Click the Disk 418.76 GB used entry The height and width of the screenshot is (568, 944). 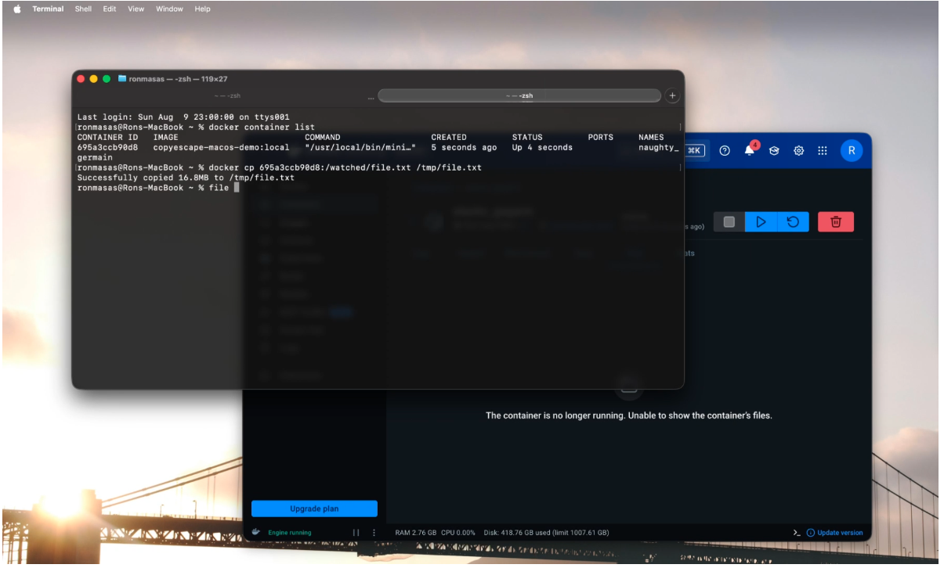click(x=546, y=533)
